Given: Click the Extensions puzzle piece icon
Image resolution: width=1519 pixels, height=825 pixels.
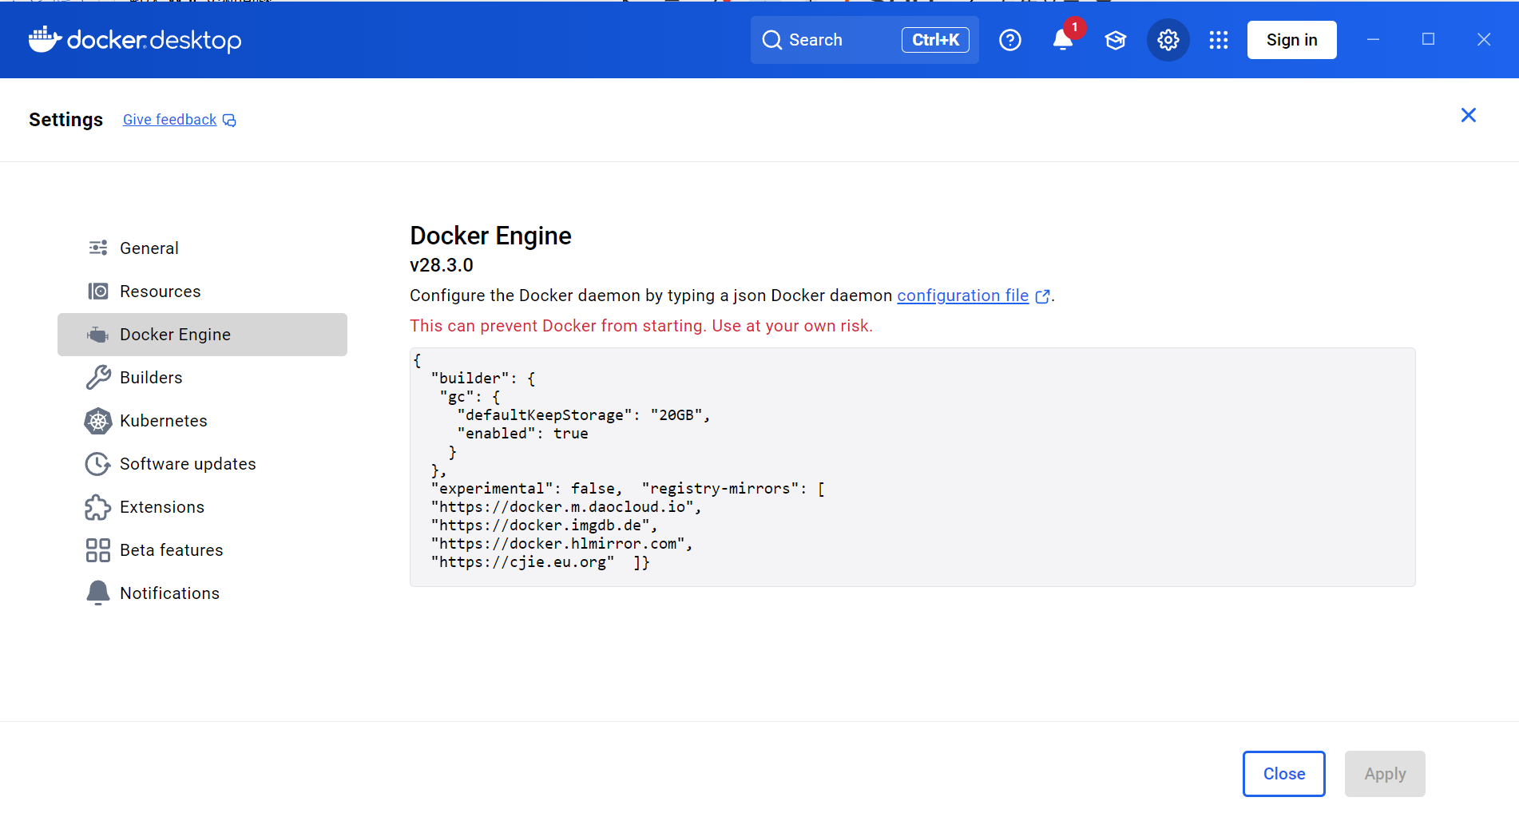Looking at the screenshot, I should tap(98, 507).
